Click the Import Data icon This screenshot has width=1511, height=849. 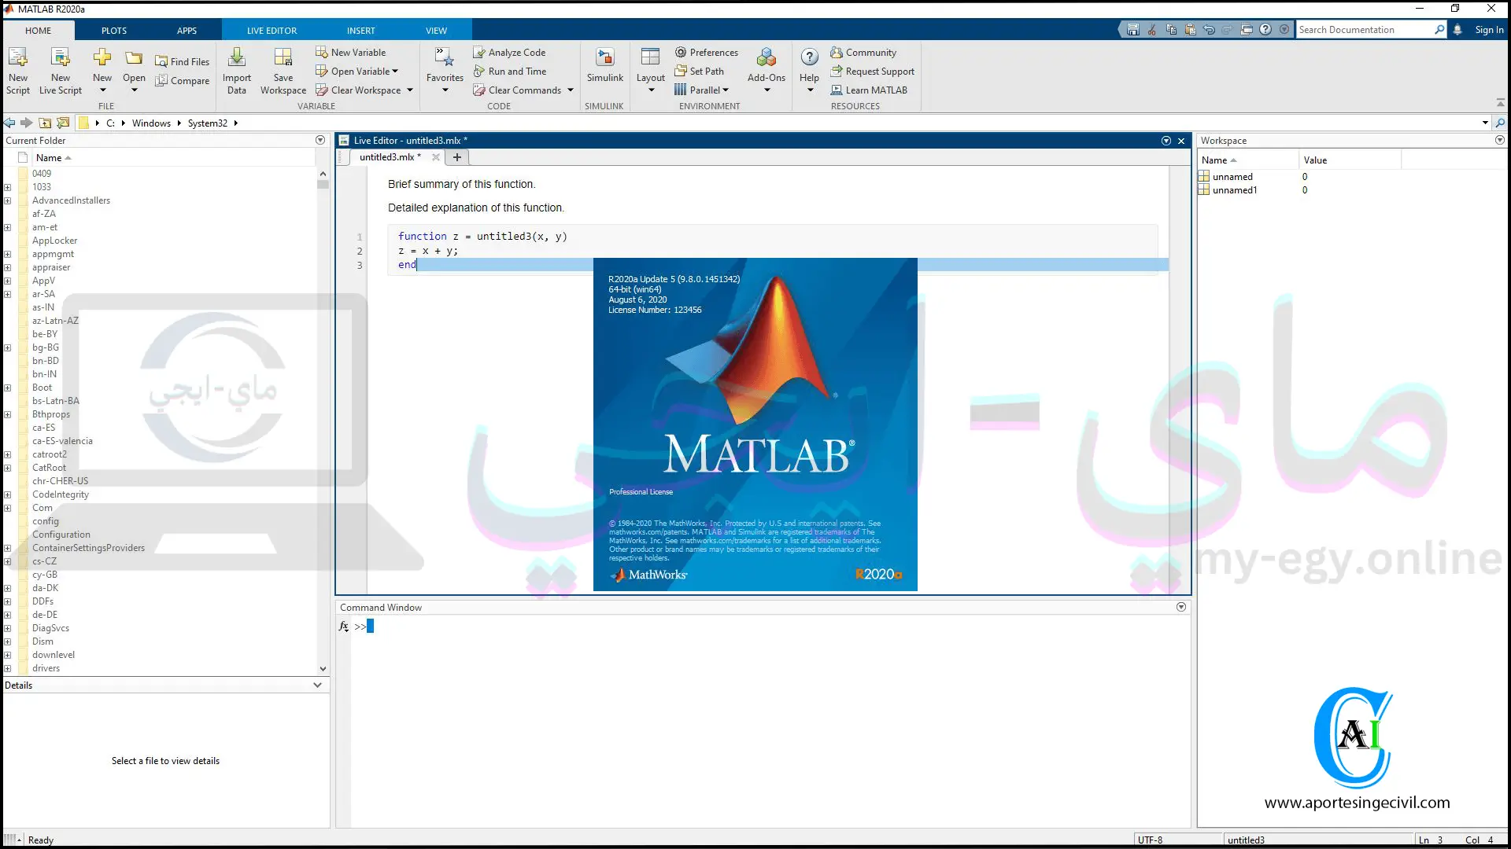tap(237, 71)
